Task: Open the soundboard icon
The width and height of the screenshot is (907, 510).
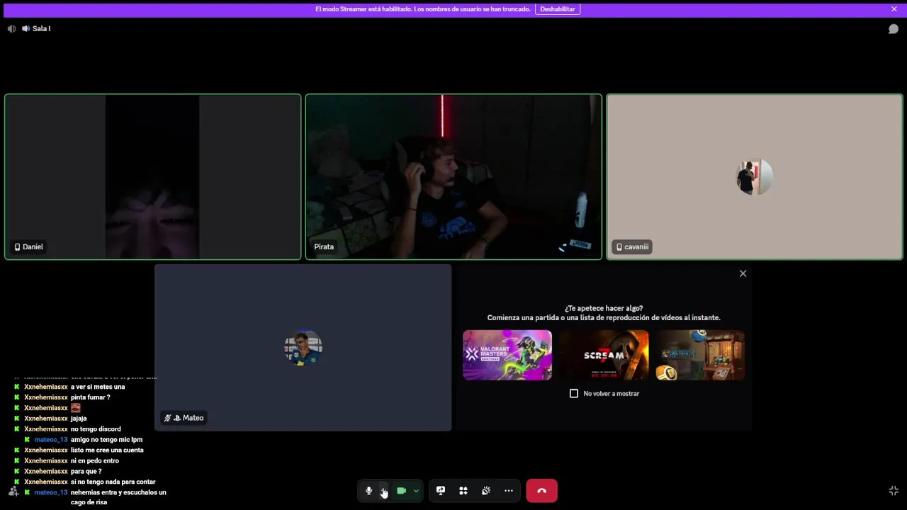Action: click(x=486, y=491)
